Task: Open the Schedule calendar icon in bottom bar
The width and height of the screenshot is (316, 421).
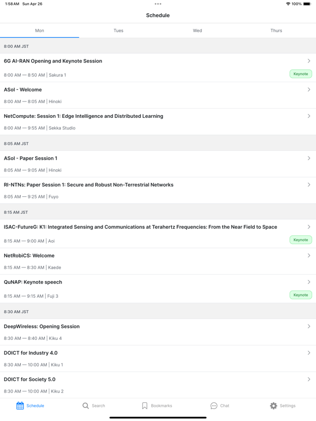Action: pyautogui.click(x=20, y=406)
